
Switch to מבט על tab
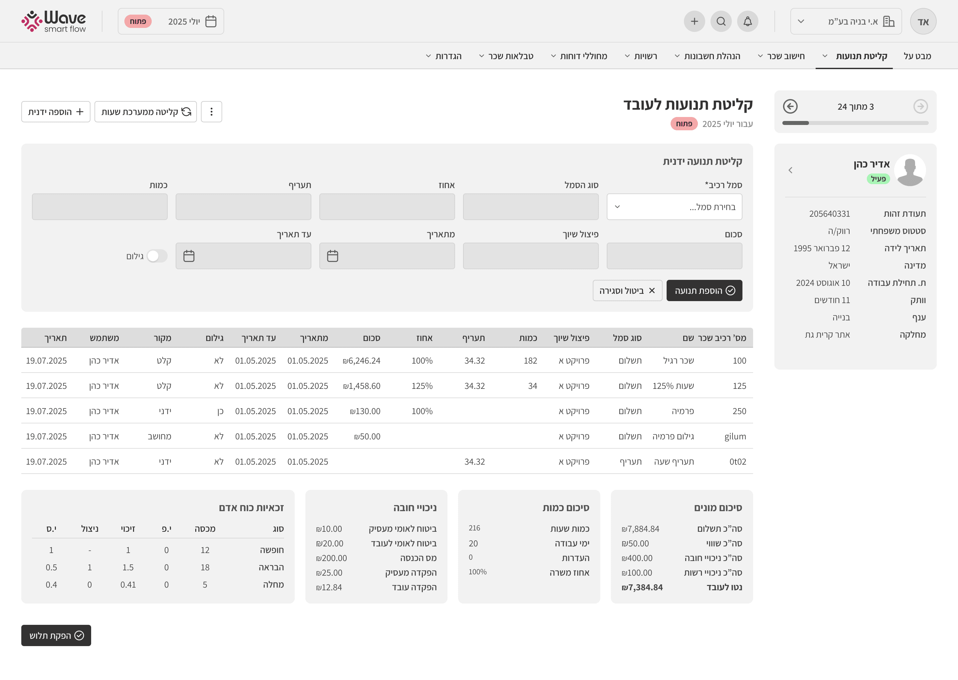pos(917,56)
